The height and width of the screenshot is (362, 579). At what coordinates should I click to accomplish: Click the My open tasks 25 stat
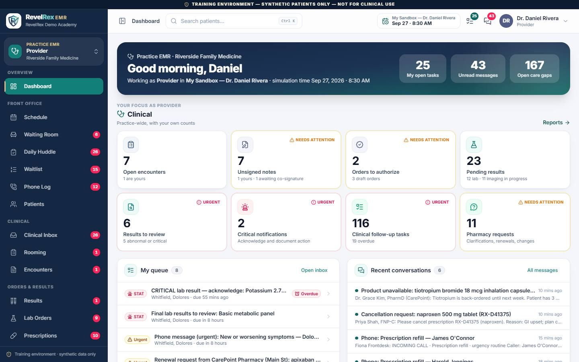click(x=423, y=69)
